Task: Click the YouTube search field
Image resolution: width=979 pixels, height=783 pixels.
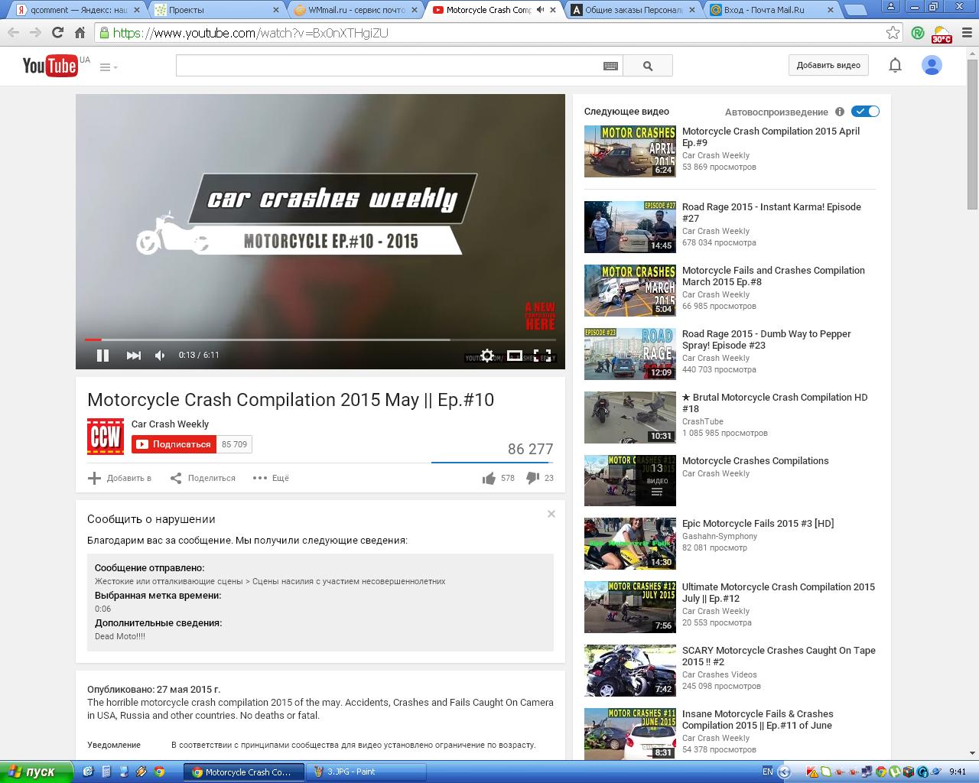Action: coord(389,66)
